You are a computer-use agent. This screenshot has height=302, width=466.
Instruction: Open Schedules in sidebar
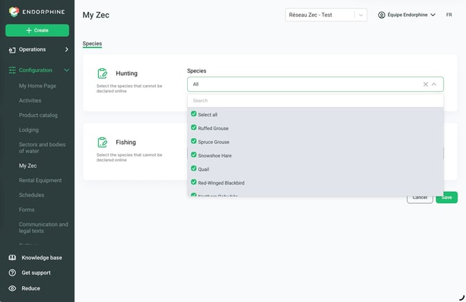pyautogui.click(x=31, y=195)
